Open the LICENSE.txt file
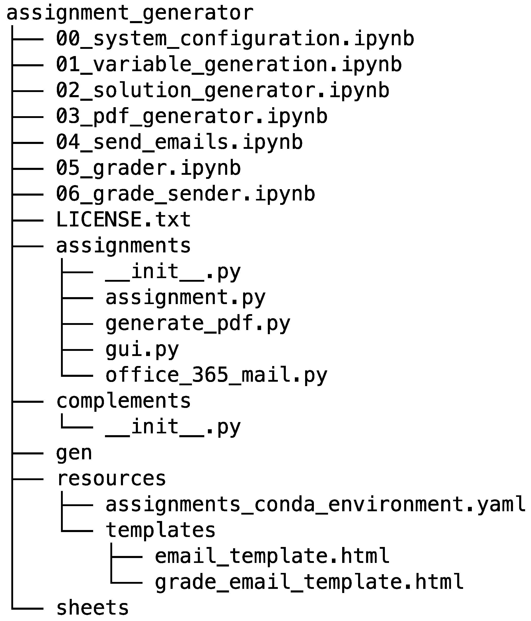Screen dimensions: 531x621 pyautogui.click(x=123, y=220)
